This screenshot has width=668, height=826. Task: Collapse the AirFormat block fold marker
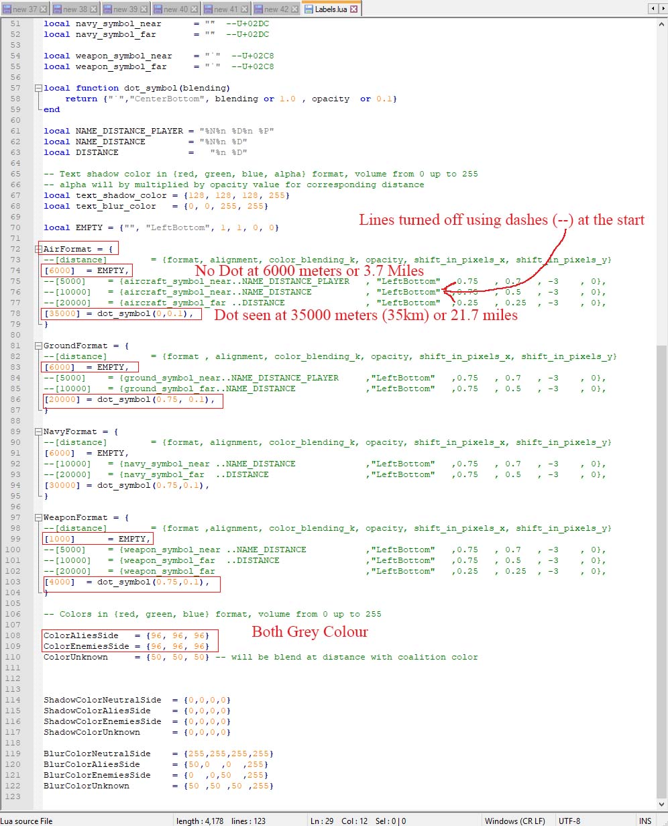pyautogui.click(x=38, y=249)
